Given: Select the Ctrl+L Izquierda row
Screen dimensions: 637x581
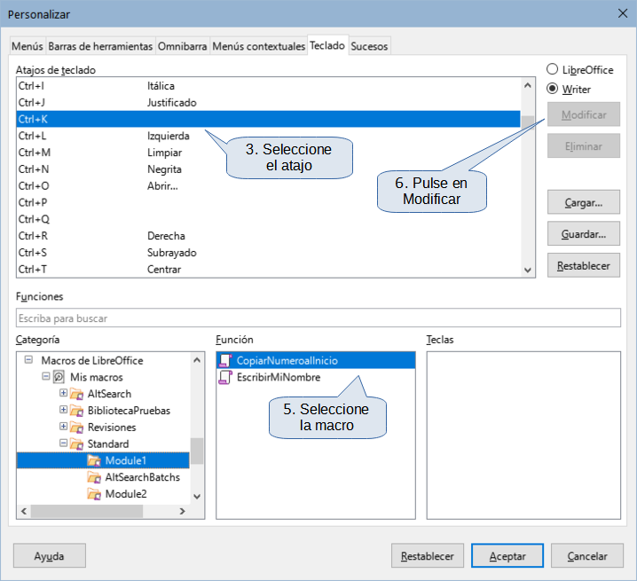Looking at the screenshot, I should tap(268, 136).
